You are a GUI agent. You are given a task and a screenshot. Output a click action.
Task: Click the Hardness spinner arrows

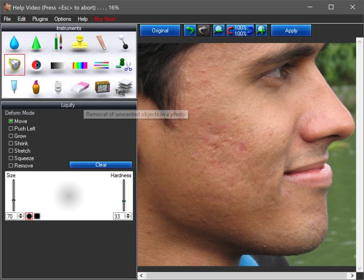click(x=128, y=216)
